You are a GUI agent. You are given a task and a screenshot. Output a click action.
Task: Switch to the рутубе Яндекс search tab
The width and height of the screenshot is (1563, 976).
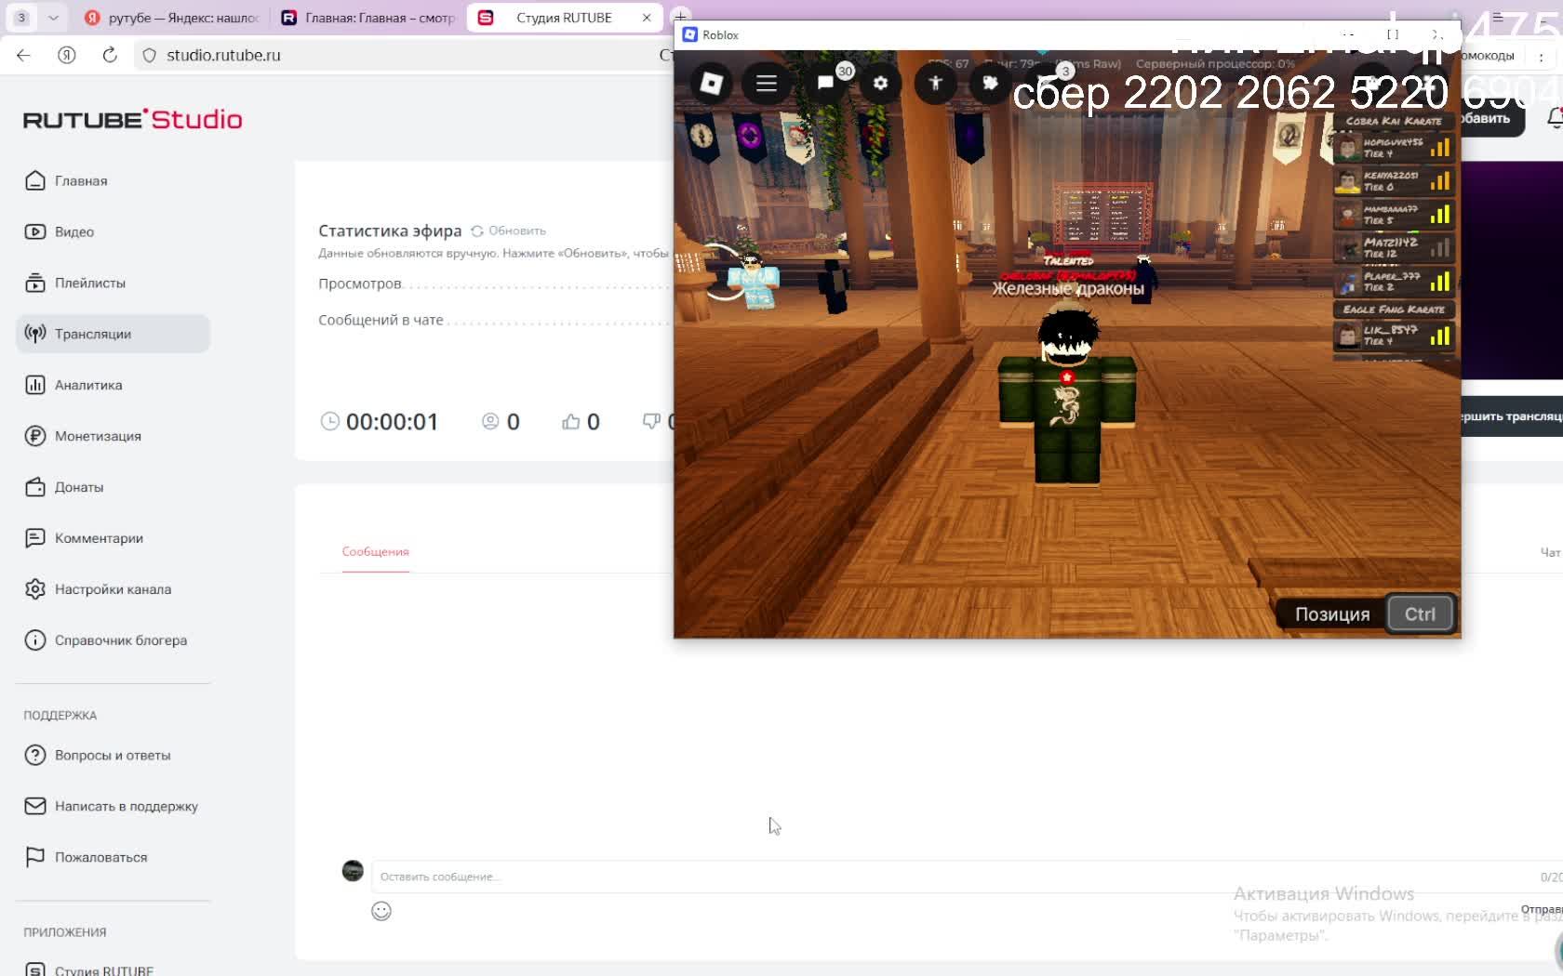pyautogui.click(x=171, y=18)
